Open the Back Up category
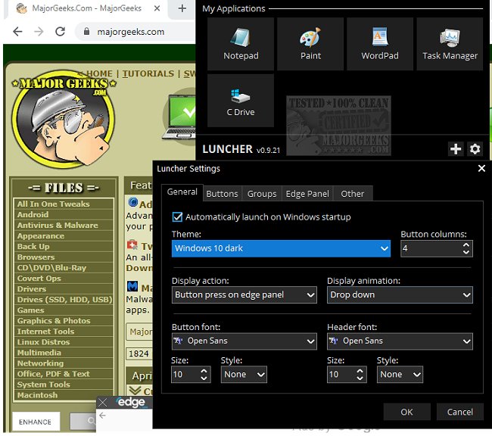Viewport: 492px width, 436px height. point(64,247)
